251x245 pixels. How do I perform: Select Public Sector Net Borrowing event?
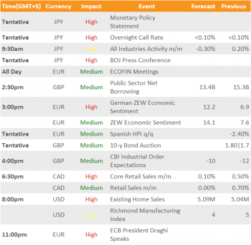pos(134,87)
